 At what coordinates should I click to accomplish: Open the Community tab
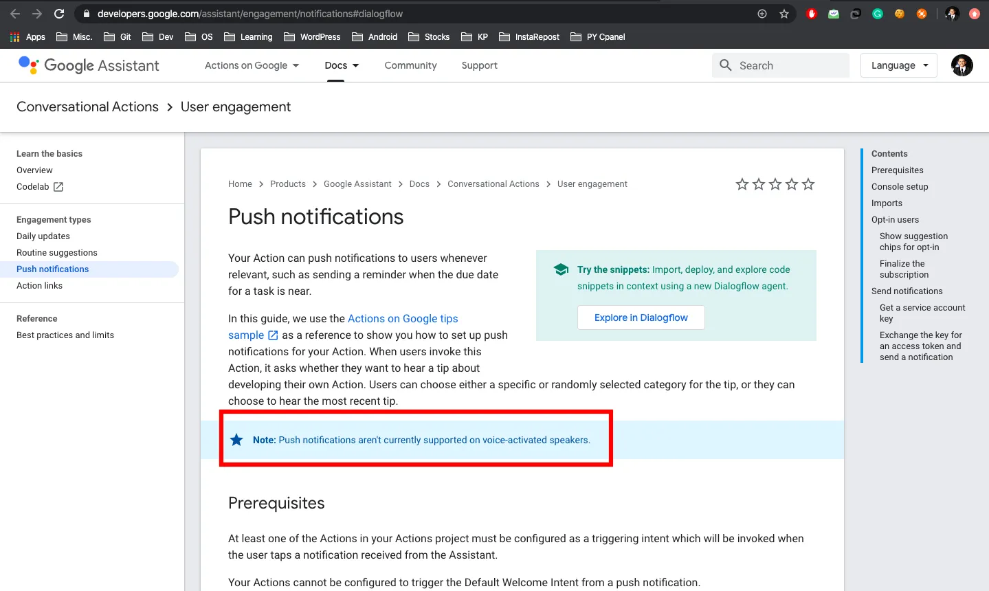pos(411,65)
